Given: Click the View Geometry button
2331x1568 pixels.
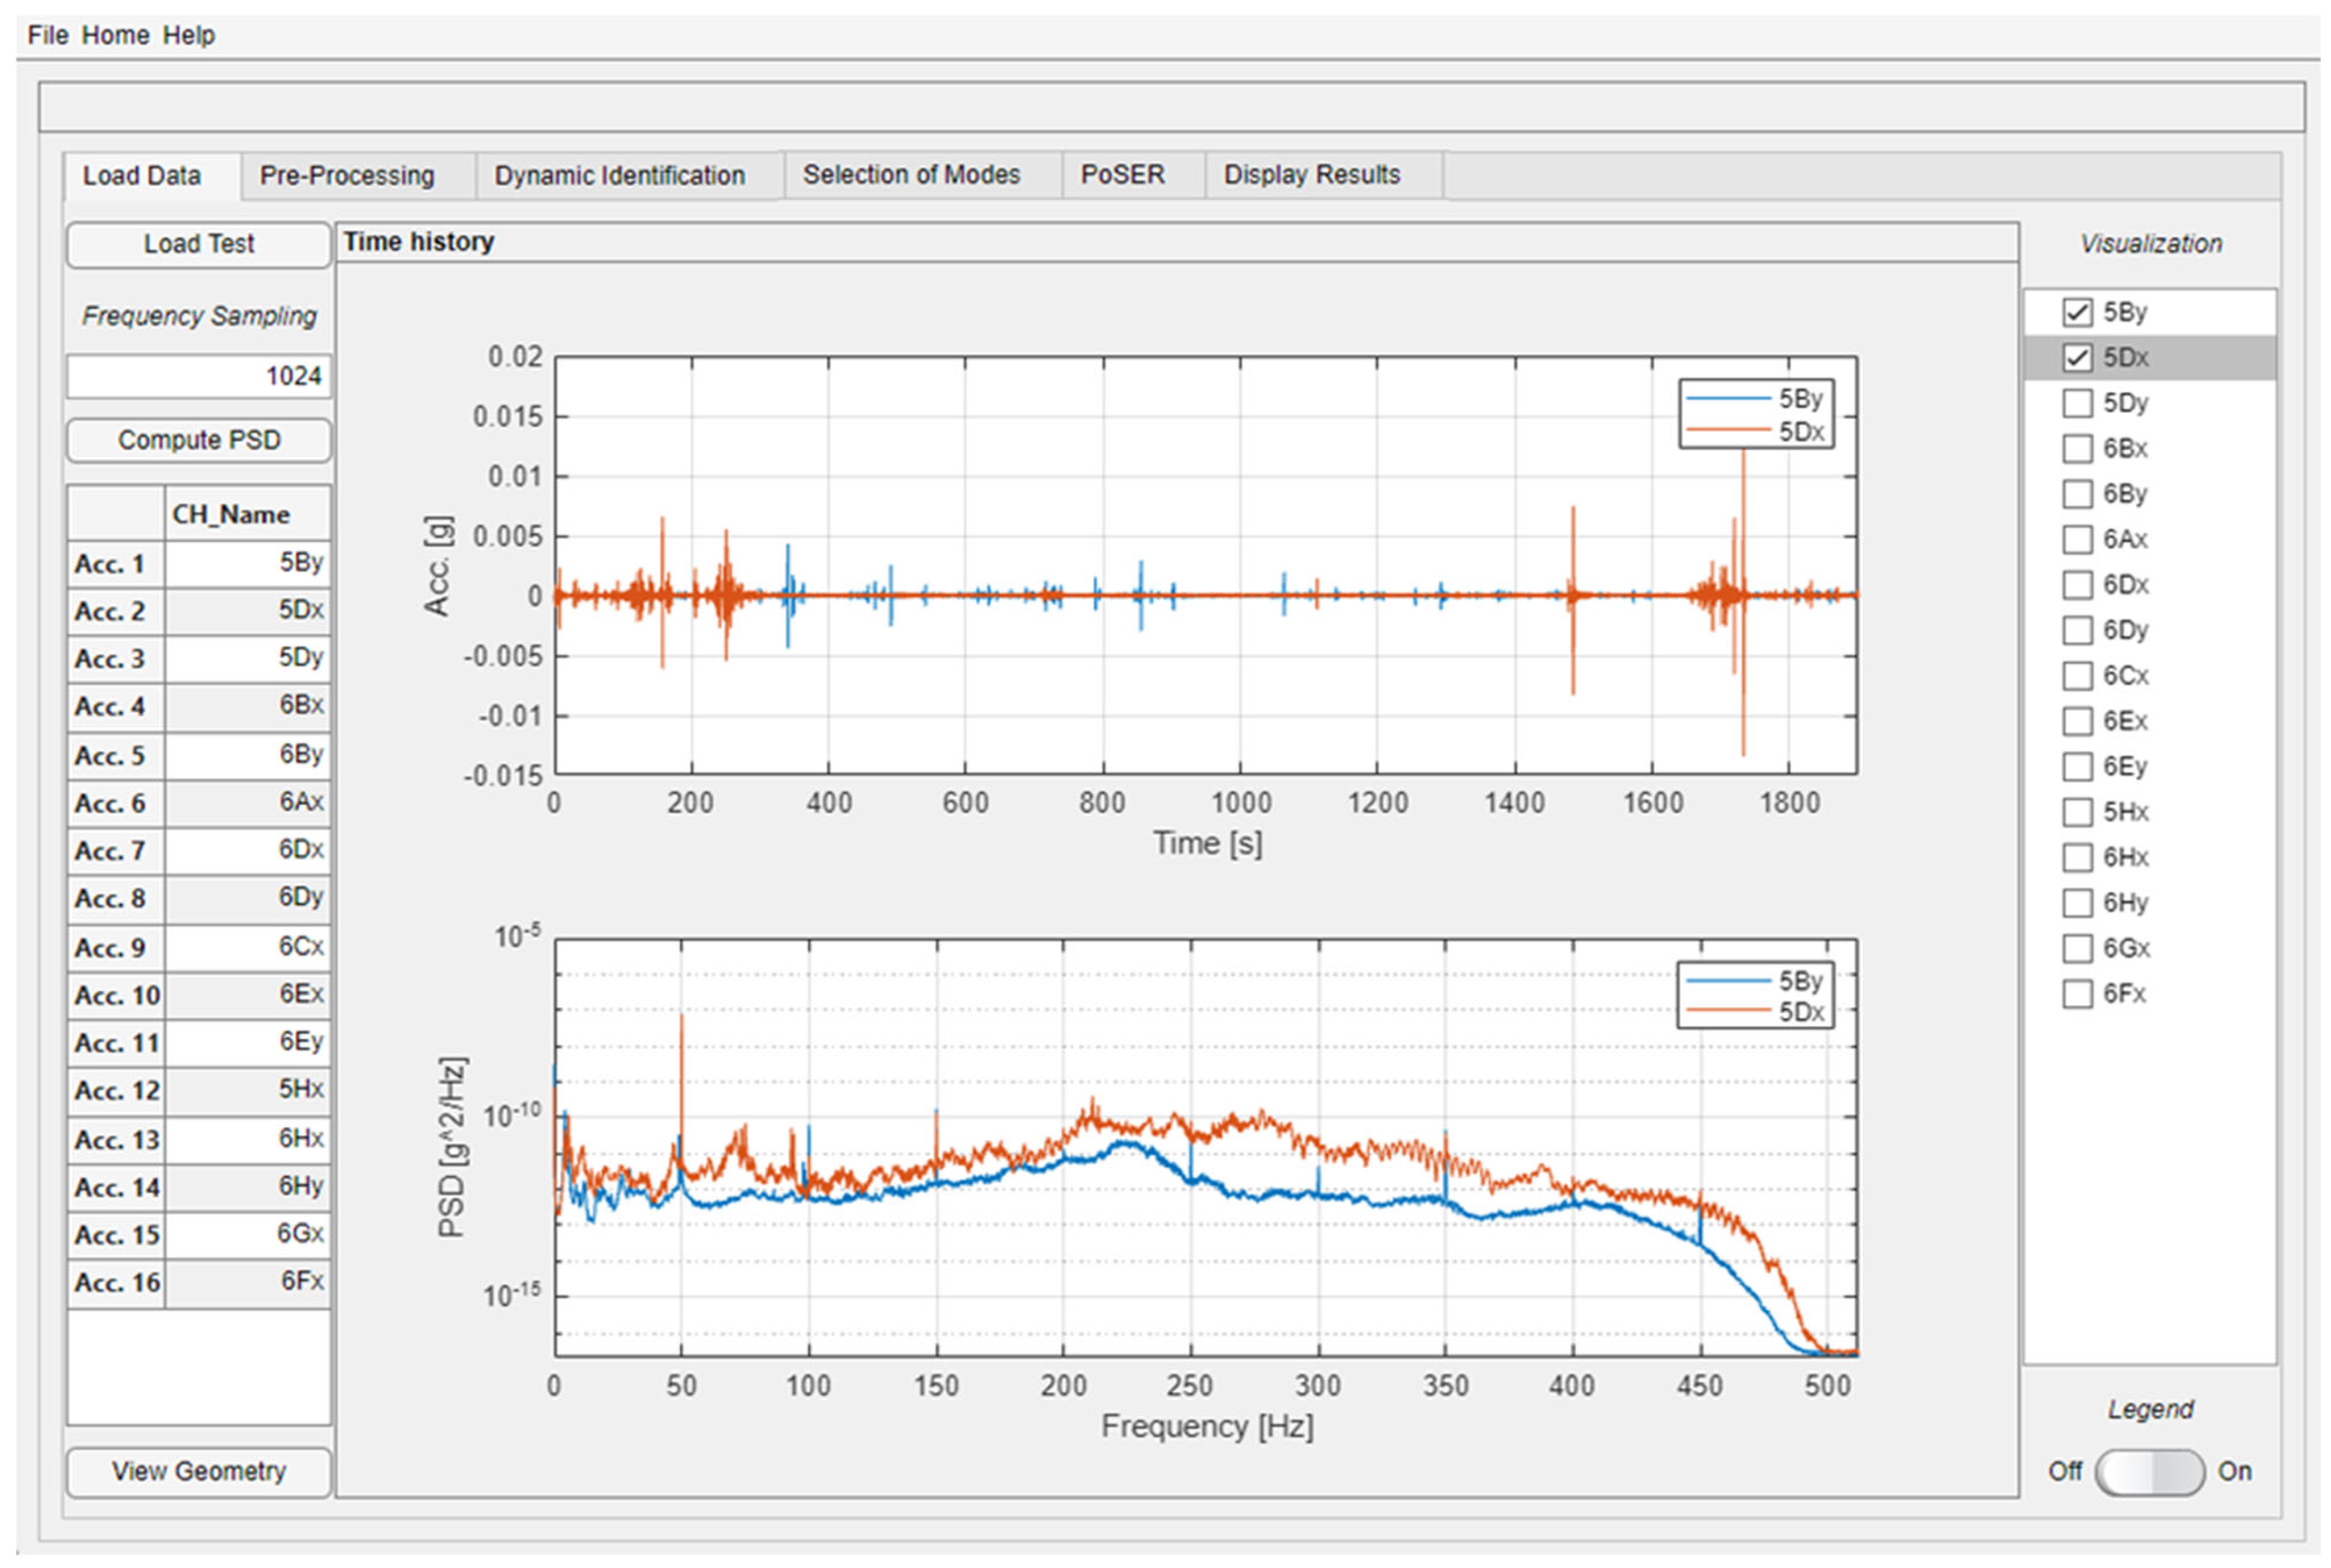Looking at the screenshot, I should 199,1471.
